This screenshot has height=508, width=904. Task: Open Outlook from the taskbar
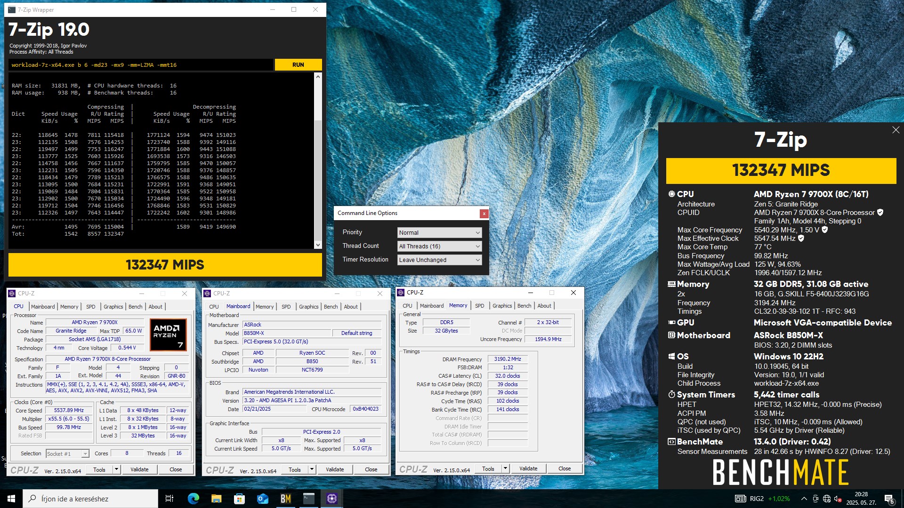tap(262, 499)
